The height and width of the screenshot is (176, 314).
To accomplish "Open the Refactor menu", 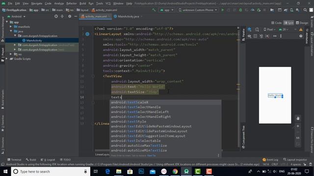I will [72, 3].
